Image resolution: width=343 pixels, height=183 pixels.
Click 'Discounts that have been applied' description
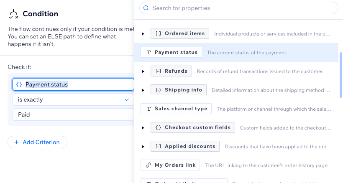point(278,147)
